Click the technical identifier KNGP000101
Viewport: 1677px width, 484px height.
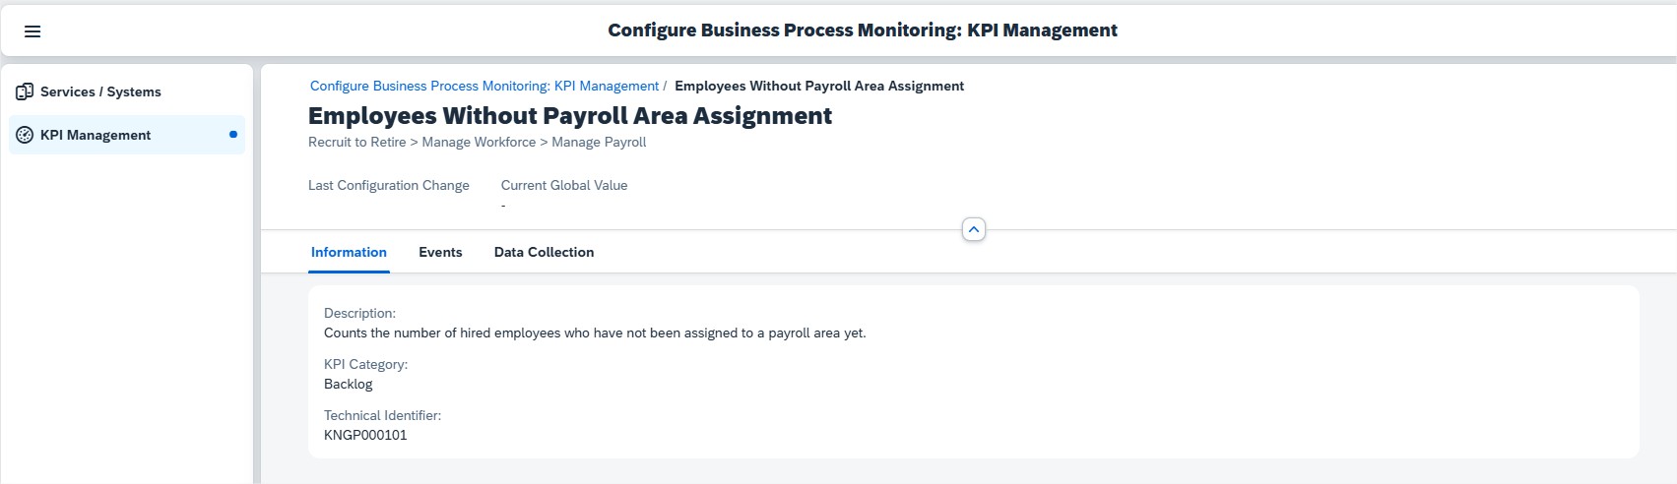[x=365, y=435]
